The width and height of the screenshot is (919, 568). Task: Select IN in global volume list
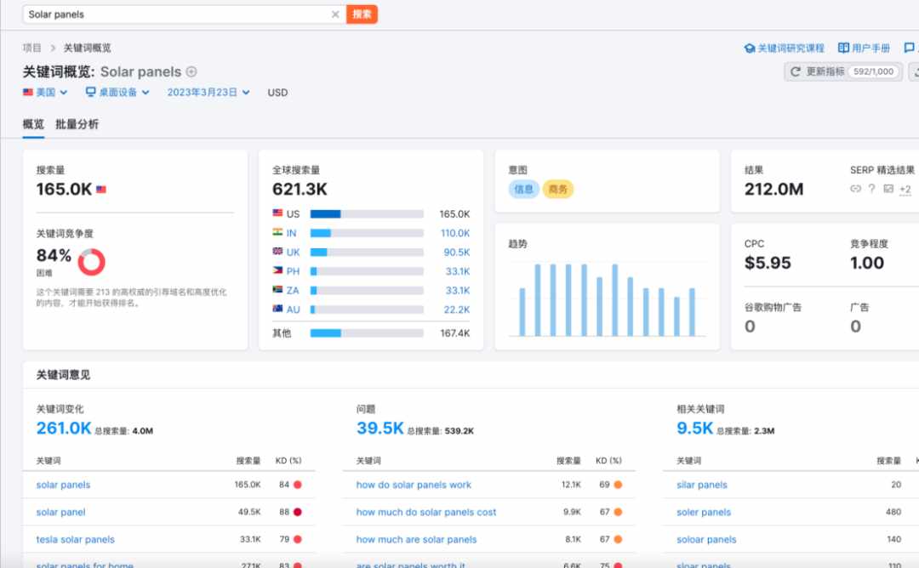coord(291,233)
